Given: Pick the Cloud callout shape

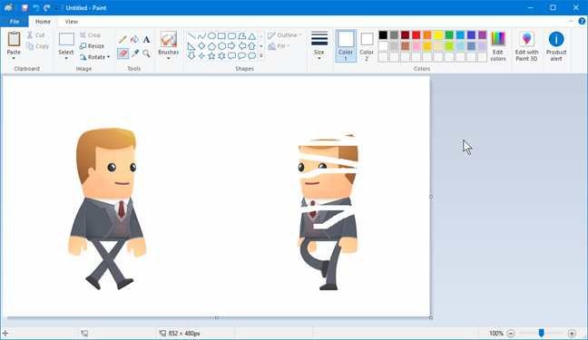Looking at the screenshot, I should click(252, 56).
